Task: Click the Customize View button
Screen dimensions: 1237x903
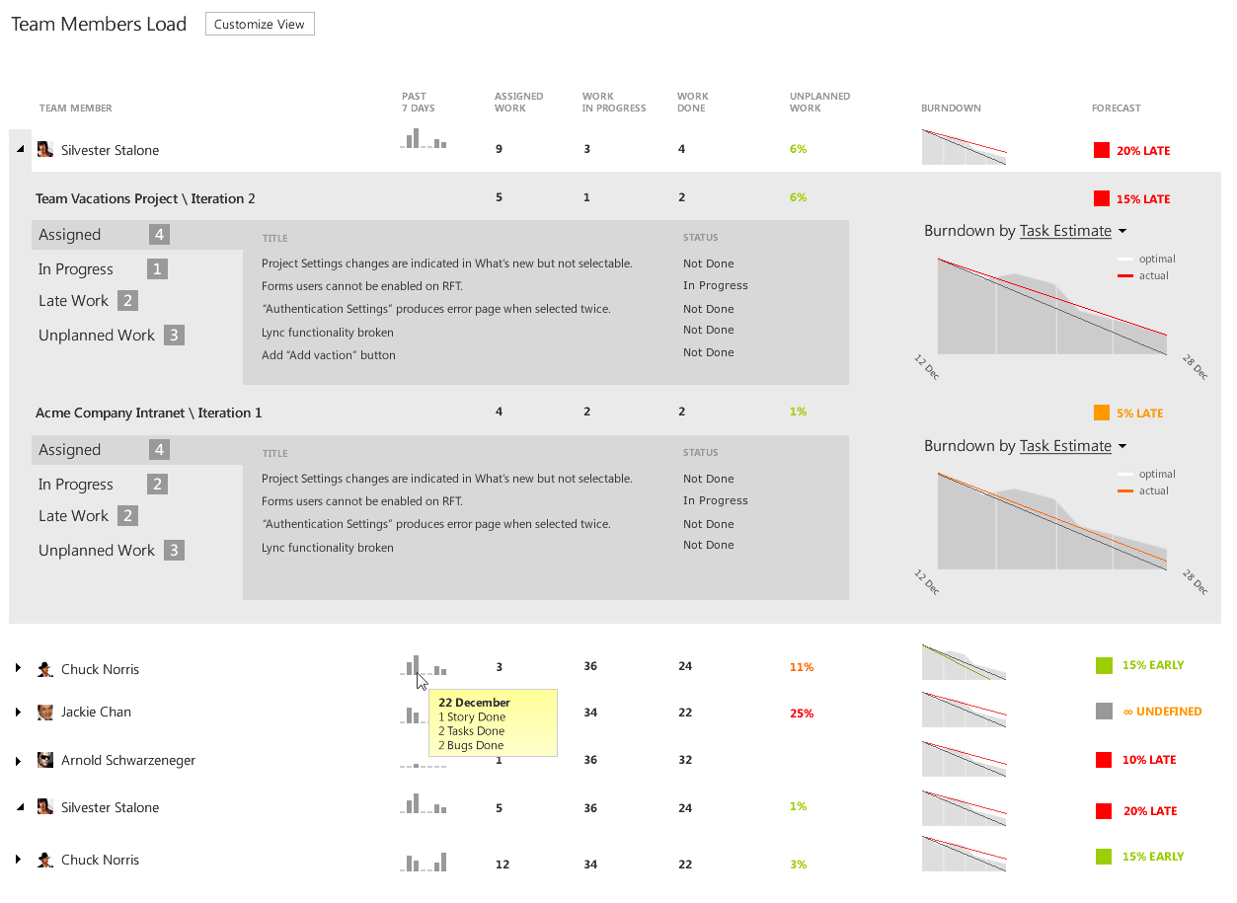Action: pyautogui.click(x=260, y=24)
